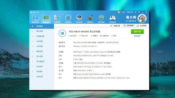Screen dimensions: 175x98
Task: Open the 驱动检测 driver detection icon
Action: (79, 19)
